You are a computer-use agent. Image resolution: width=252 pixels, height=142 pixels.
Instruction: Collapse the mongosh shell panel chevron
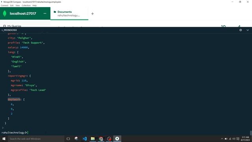tap(248, 30)
